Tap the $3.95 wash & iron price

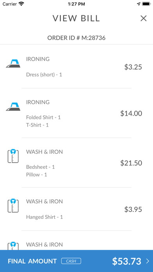coord(133,209)
